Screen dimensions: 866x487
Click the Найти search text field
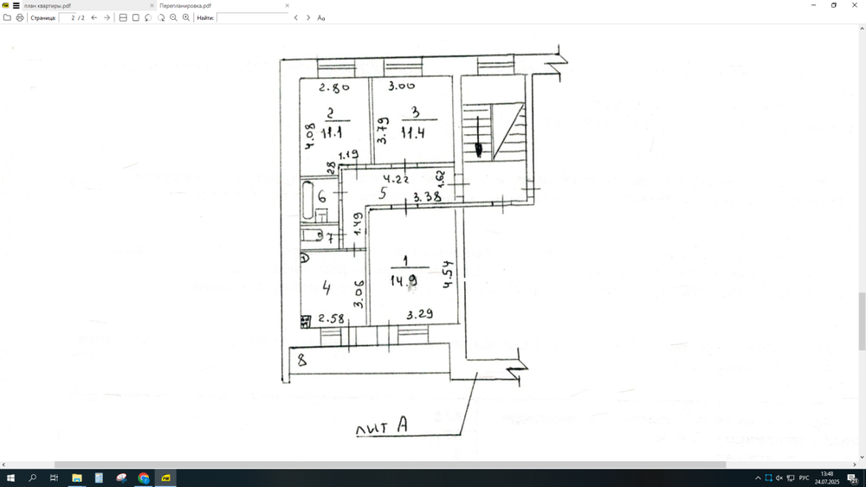point(252,17)
